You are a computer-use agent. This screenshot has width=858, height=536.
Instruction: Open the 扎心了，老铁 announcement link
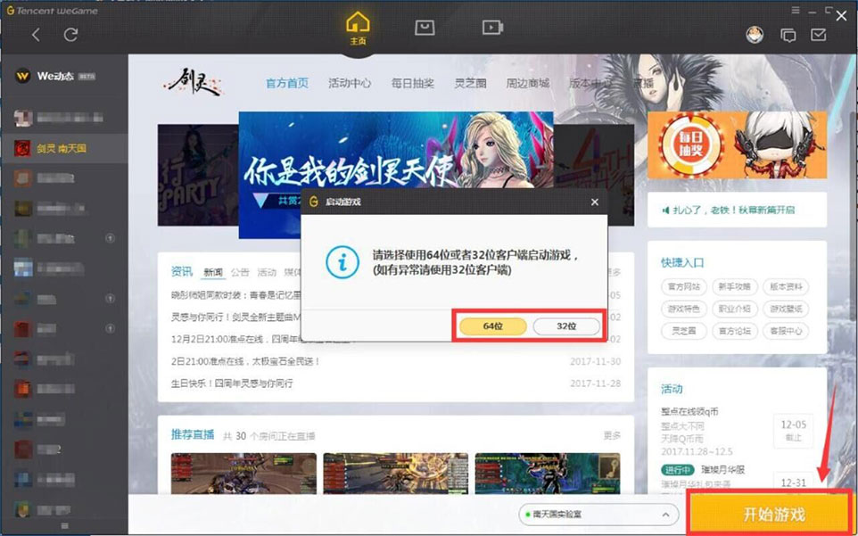click(733, 210)
